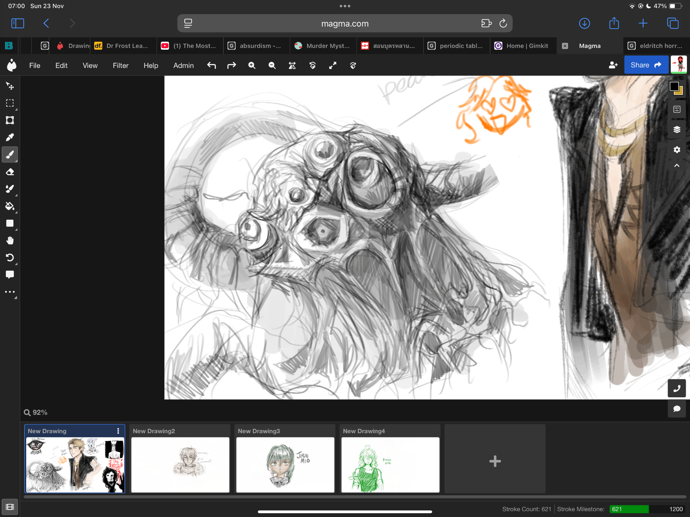Open the chat bubble panel
The image size is (690, 517).
click(677, 409)
